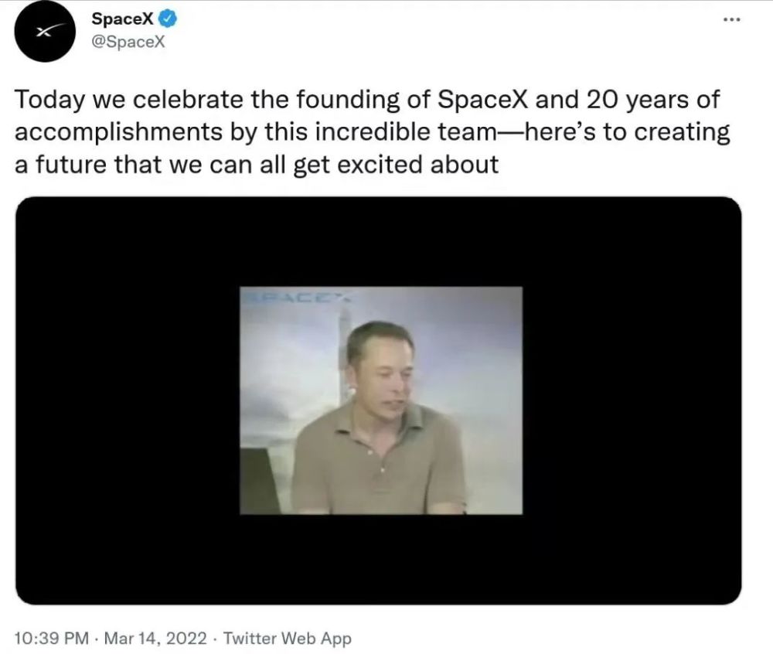Click the SpaceX display name
This screenshot has height=654, width=773.
click(122, 18)
